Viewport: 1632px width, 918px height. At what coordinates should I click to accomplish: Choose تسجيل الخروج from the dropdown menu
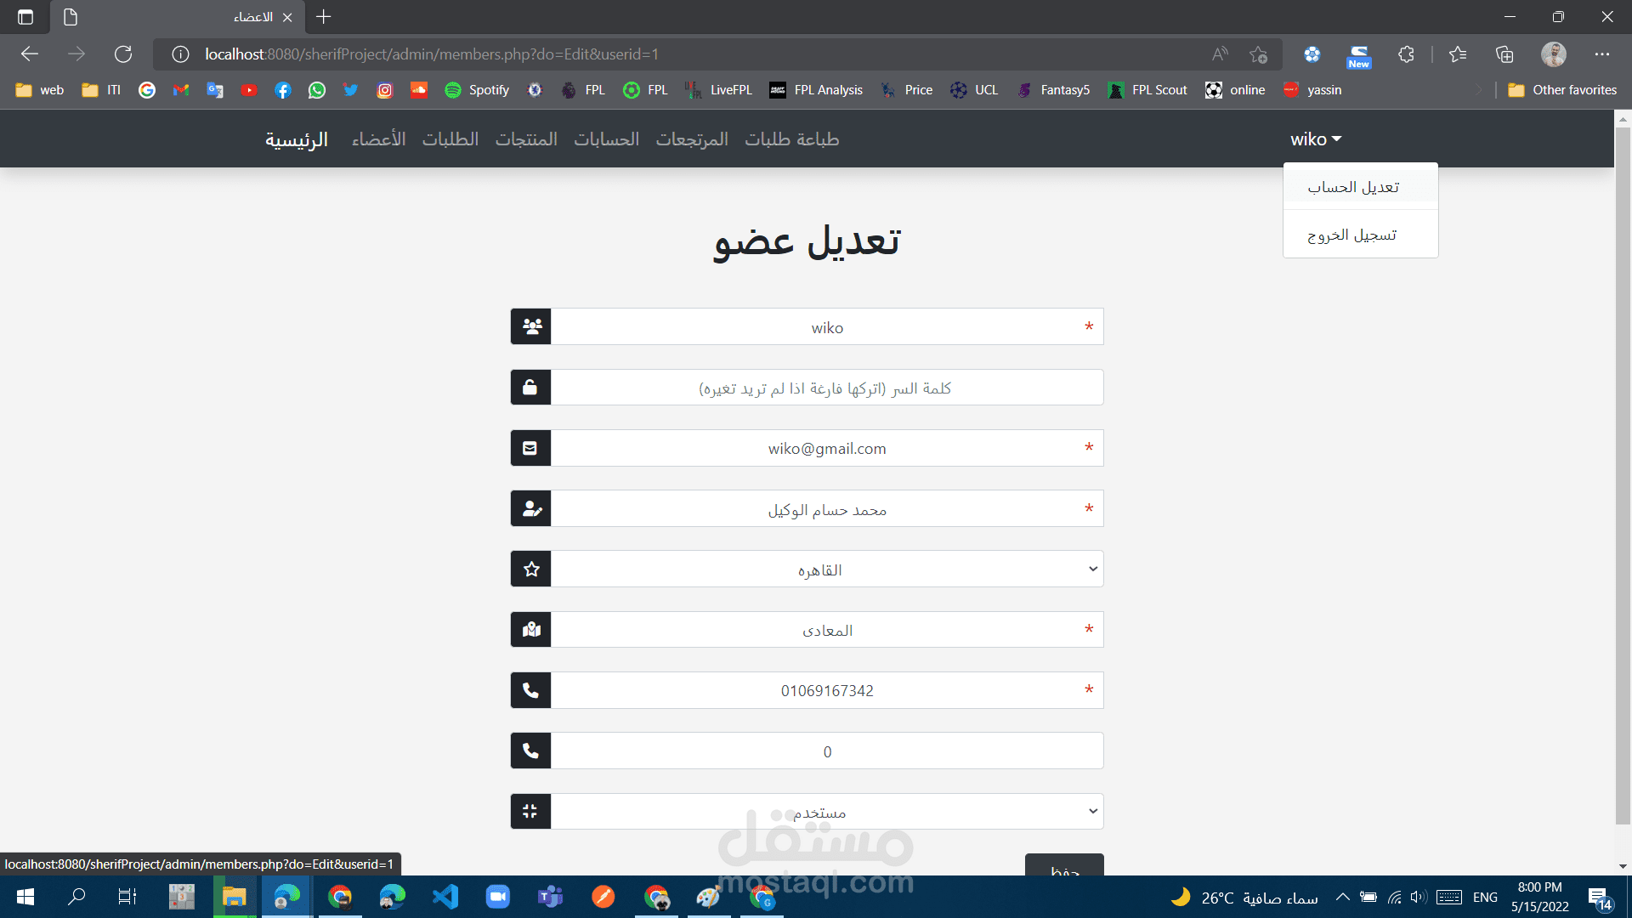tap(1351, 235)
